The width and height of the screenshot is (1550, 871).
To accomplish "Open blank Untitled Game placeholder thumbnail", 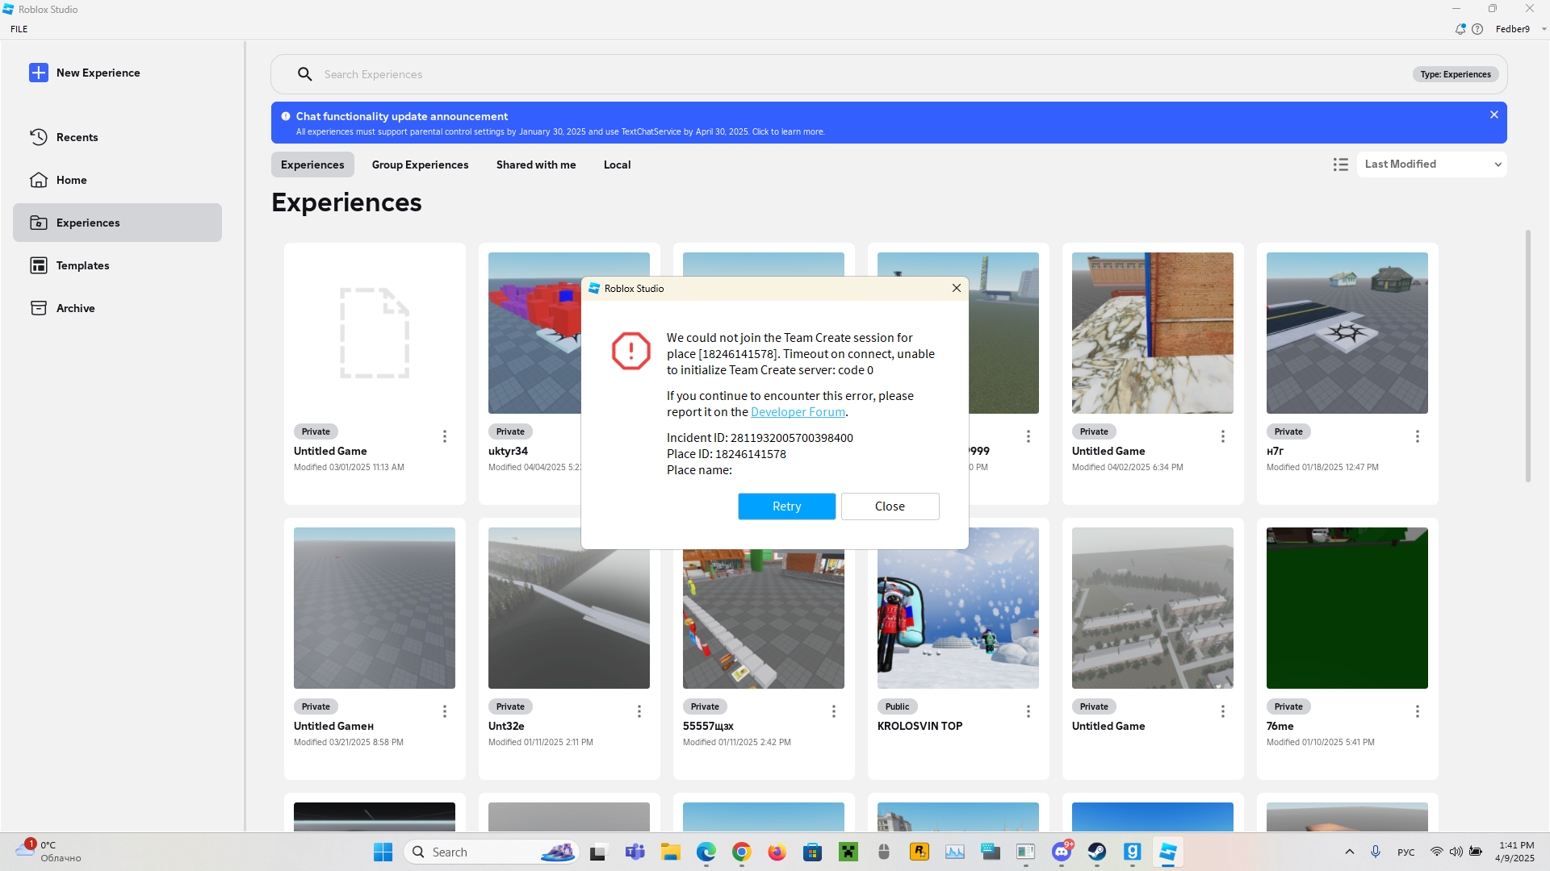I will point(375,333).
